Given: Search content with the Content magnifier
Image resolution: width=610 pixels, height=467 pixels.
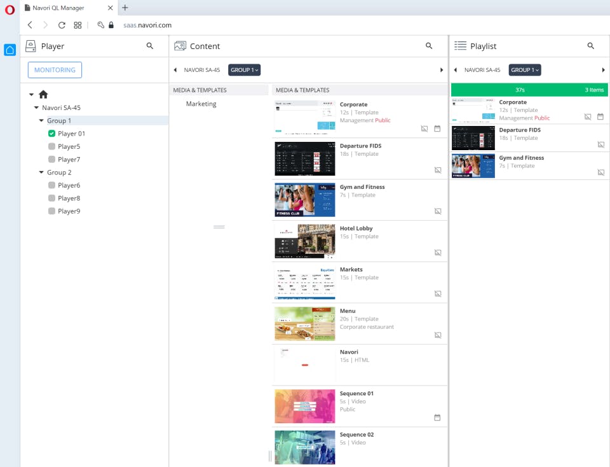Looking at the screenshot, I should pyautogui.click(x=429, y=46).
